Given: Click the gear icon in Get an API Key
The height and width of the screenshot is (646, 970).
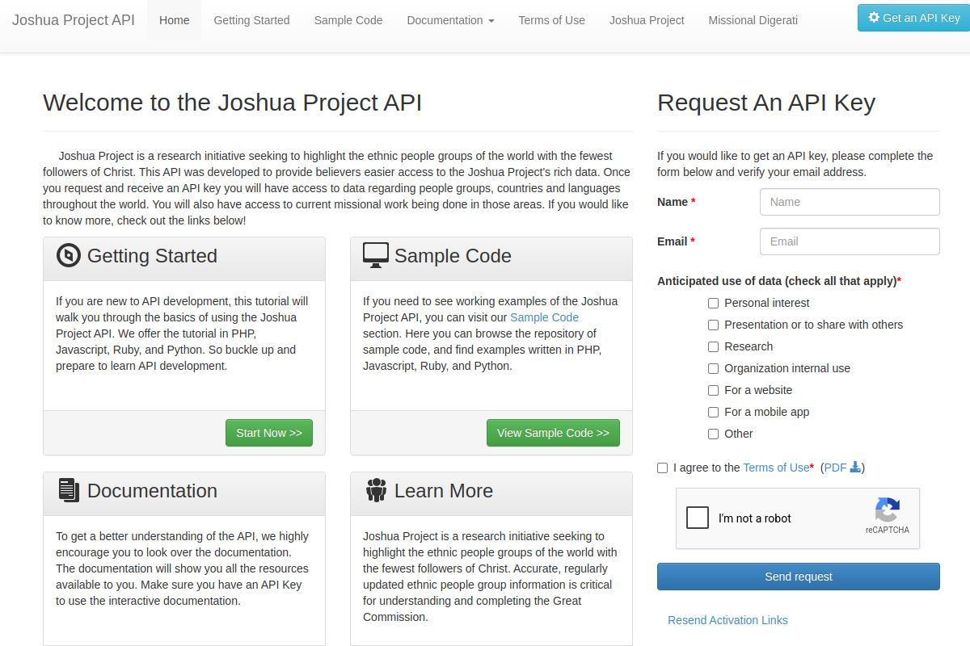Looking at the screenshot, I should coord(874,17).
